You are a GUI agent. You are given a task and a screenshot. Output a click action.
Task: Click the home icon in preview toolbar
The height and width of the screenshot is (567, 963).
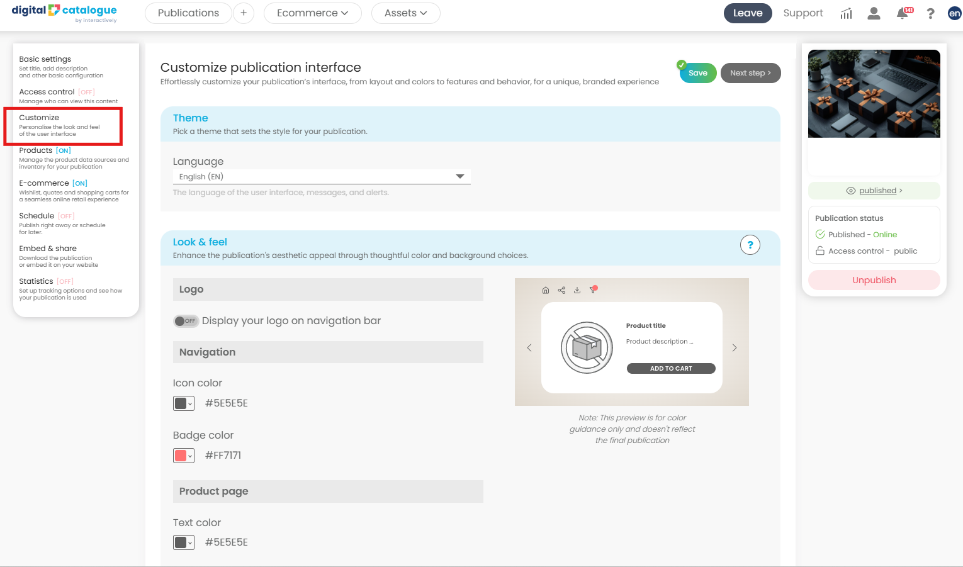[546, 290]
